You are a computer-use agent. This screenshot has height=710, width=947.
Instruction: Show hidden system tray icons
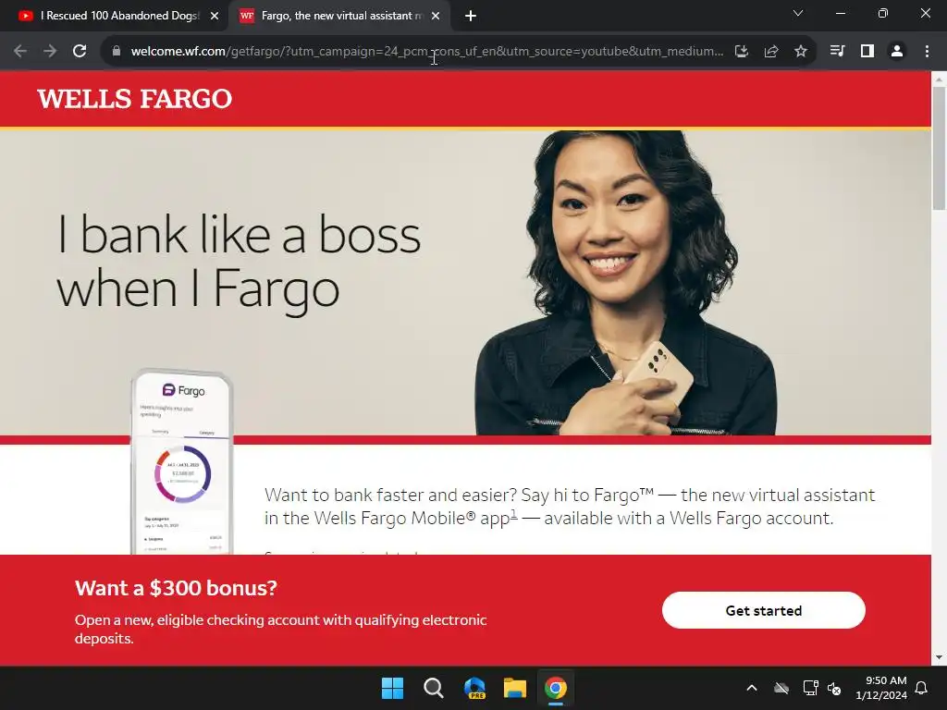point(752,688)
